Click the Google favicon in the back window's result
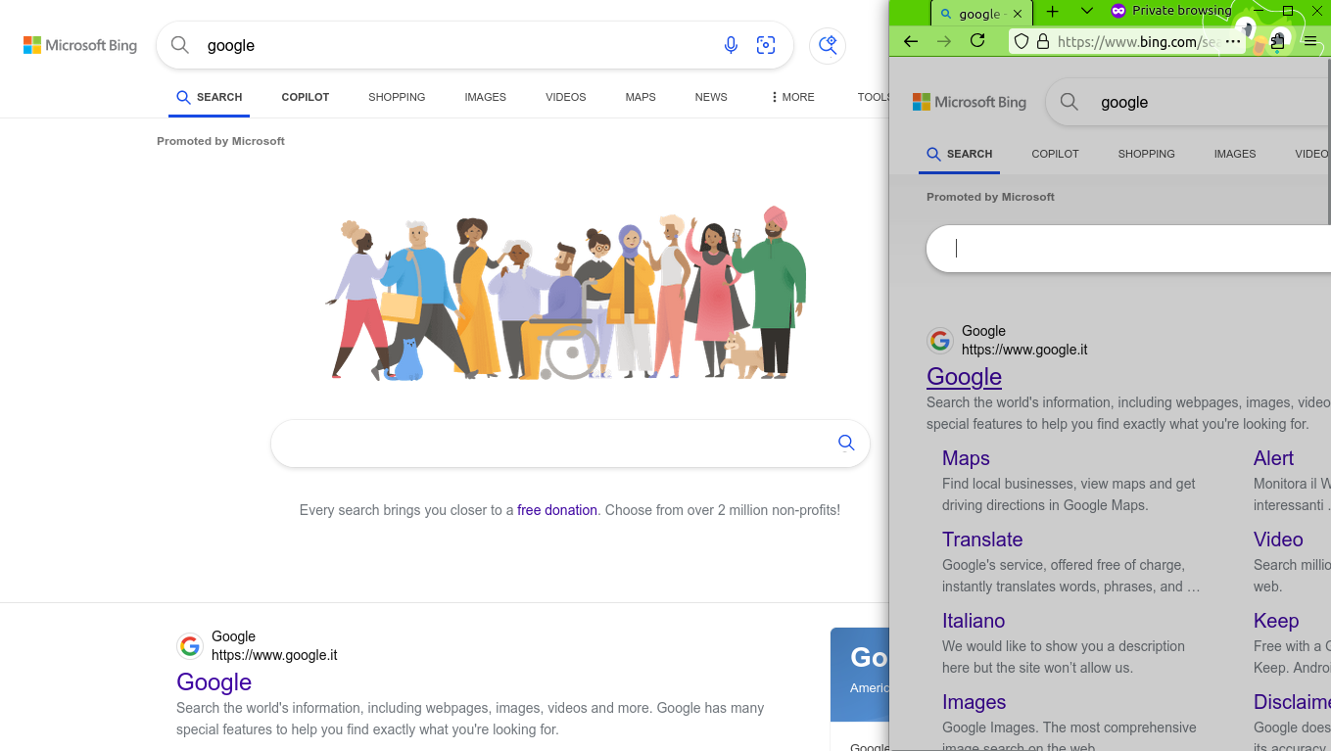 (190, 646)
